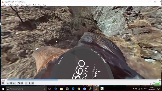The height and width of the screenshot is (91, 162).
Task: Open the Tools menu
Action: coord(35,5)
